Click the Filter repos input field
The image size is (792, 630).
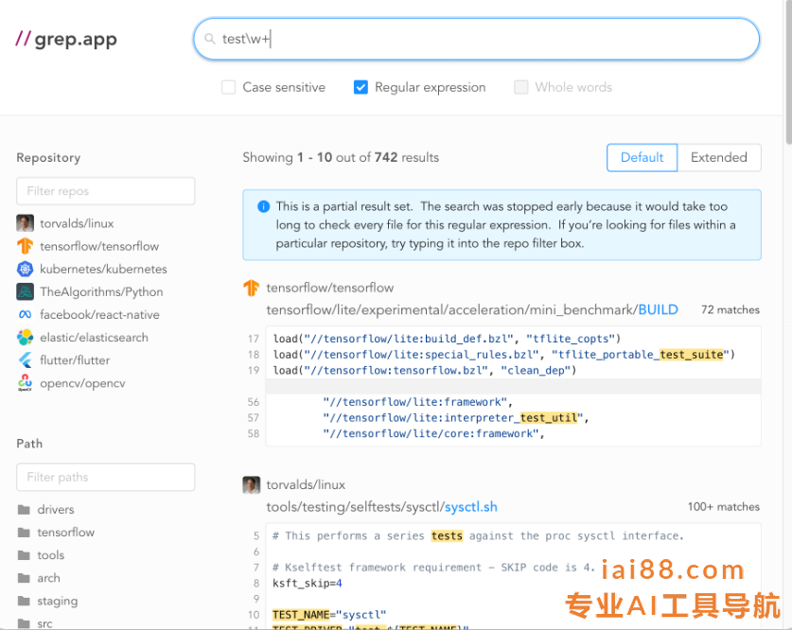point(105,191)
